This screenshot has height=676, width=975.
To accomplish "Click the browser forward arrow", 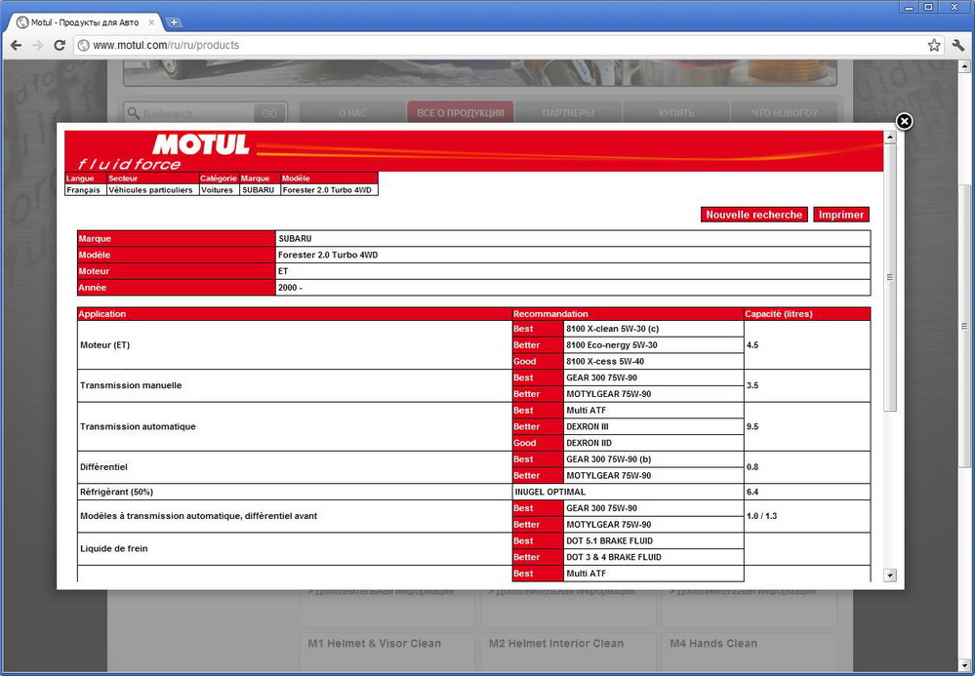I will [x=38, y=45].
